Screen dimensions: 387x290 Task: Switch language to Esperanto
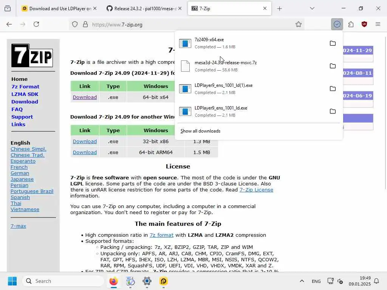tap(23, 161)
